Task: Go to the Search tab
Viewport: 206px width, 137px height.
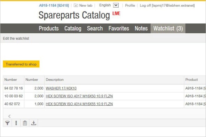Action: (95, 29)
